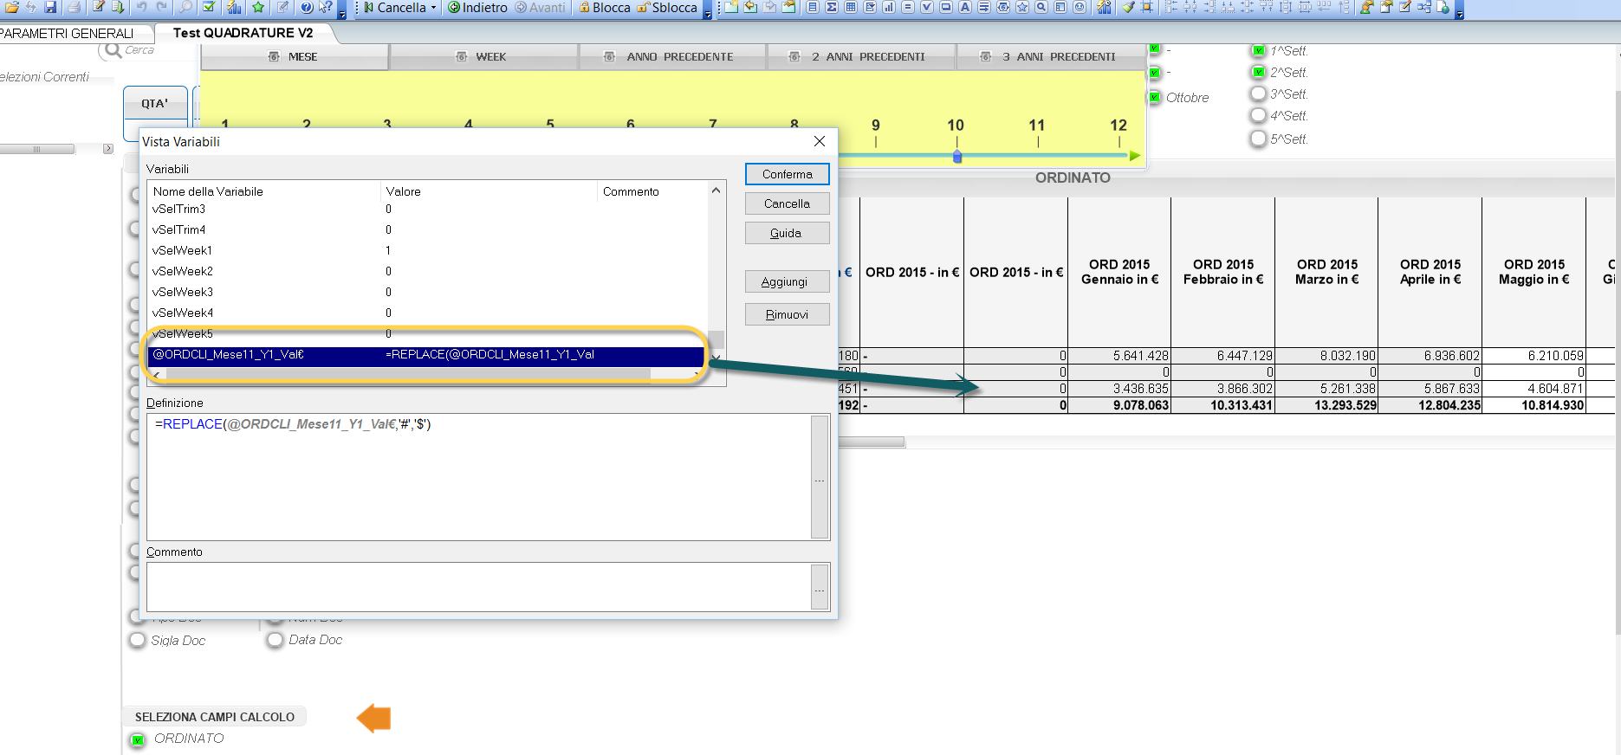Create a Table Box using the grid icon
This screenshot has height=755, width=1621.
click(x=851, y=7)
